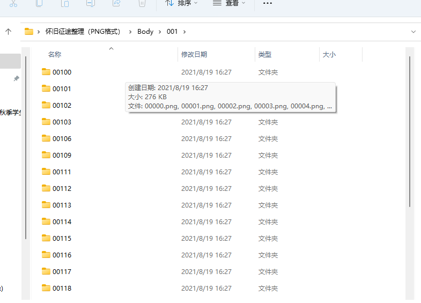Screen dimensions: 421x303
Task: Sort by 名称 column header
Action: click(x=55, y=55)
